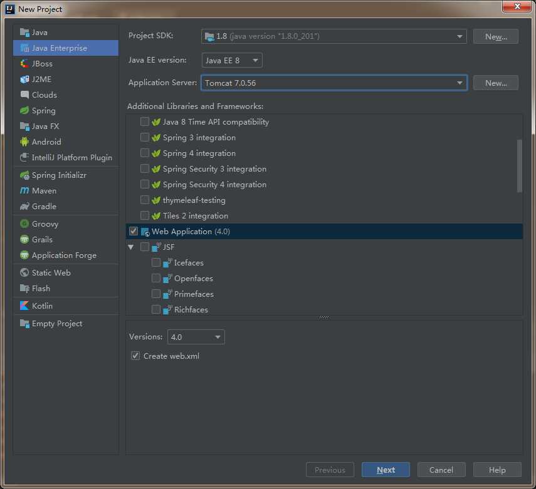Choose the Application Forge icon

[x=24, y=255]
